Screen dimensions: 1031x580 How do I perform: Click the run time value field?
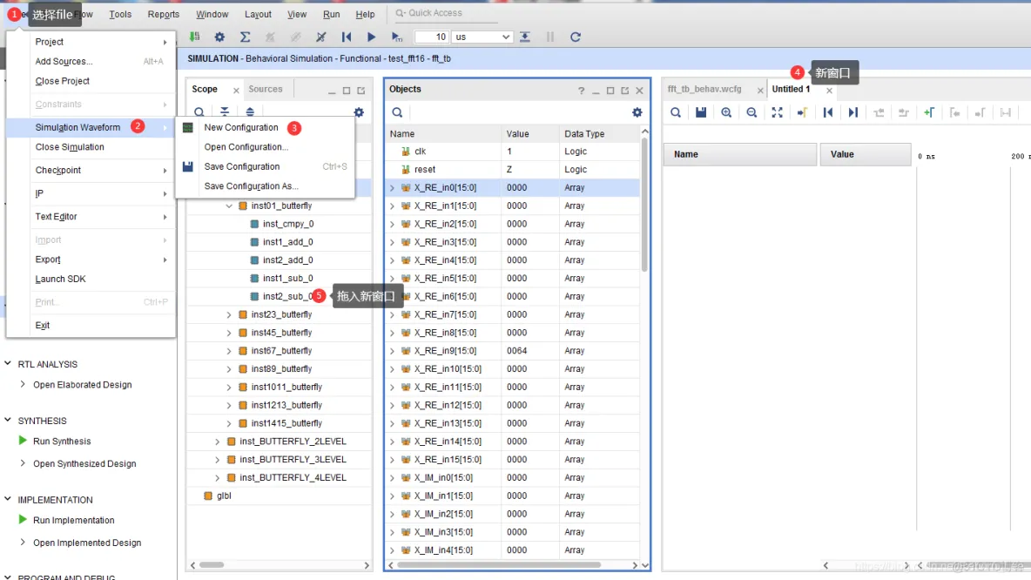pos(432,37)
